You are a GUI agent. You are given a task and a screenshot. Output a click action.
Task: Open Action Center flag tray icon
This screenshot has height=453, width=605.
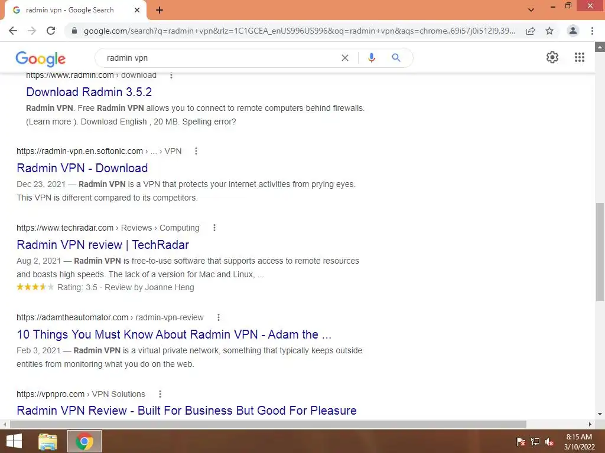[x=521, y=442]
